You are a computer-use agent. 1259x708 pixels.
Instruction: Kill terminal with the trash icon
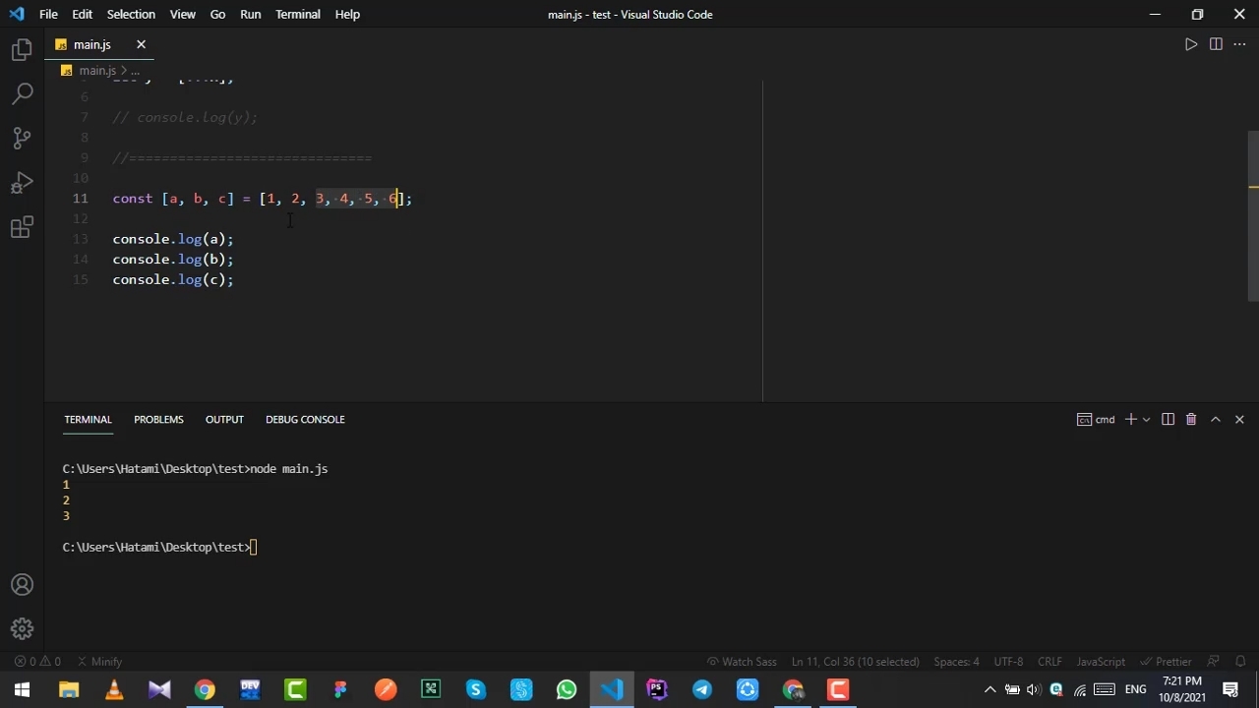coord(1190,420)
